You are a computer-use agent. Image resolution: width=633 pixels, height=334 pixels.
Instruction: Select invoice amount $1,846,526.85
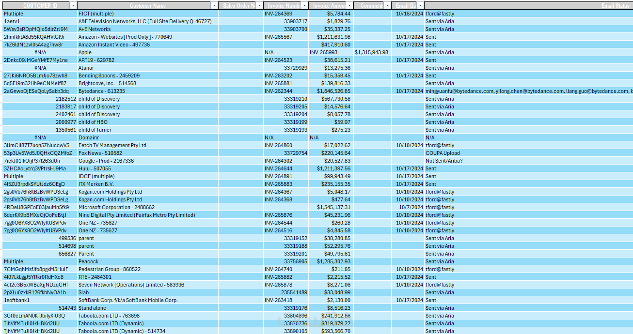(x=331, y=91)
